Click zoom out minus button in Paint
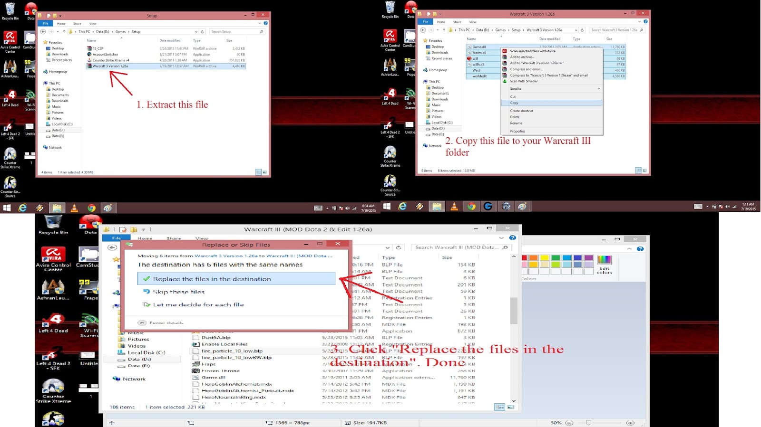This screenshot has width=761, height=427. tap(569, 423)
